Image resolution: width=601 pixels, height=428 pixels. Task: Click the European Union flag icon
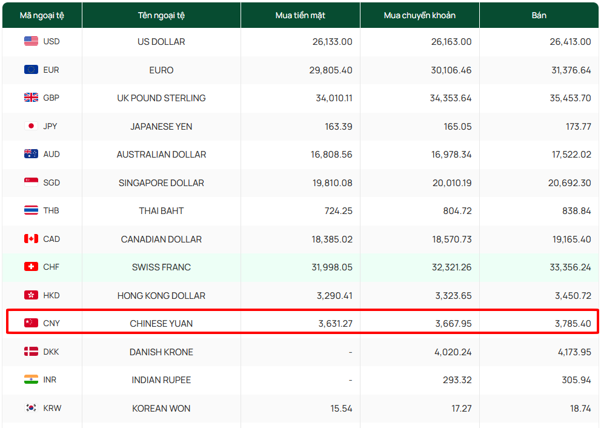[31, 70]
